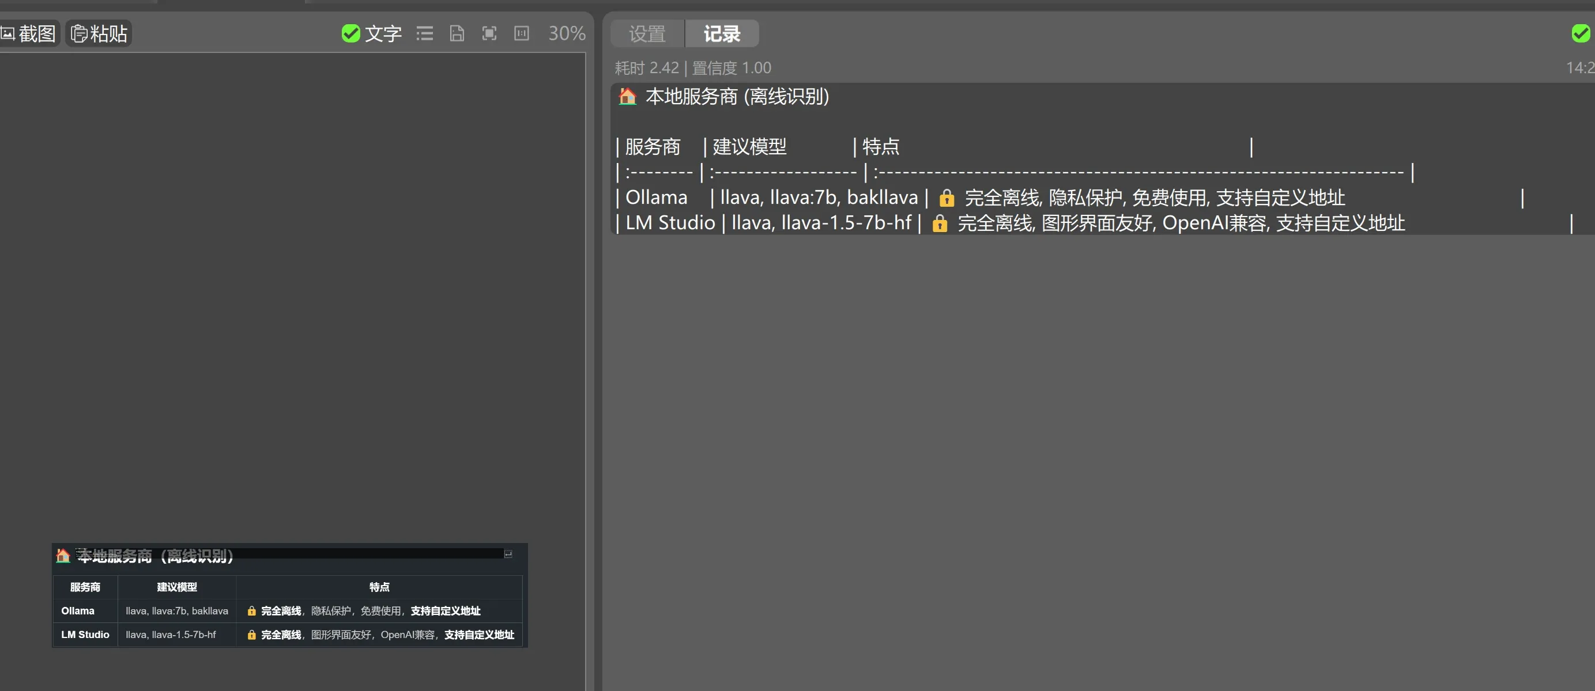The width and height of the screenshot is (1595, 691).
Task: Click the 30% zoom percentage label
Action: pyautogui.click(x=567, y=33)
